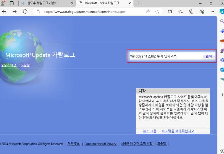This screenshot has width=224, height=154.
Task: Click the 시작 panel header
Action: tap(173, 91)
